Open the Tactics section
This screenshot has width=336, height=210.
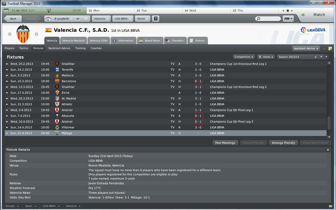click(24, 48)
